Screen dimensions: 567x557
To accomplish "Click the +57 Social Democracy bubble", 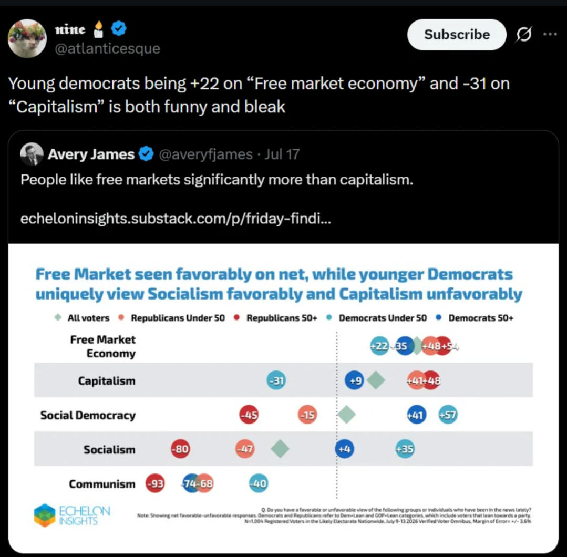I will tap(448, 415).
